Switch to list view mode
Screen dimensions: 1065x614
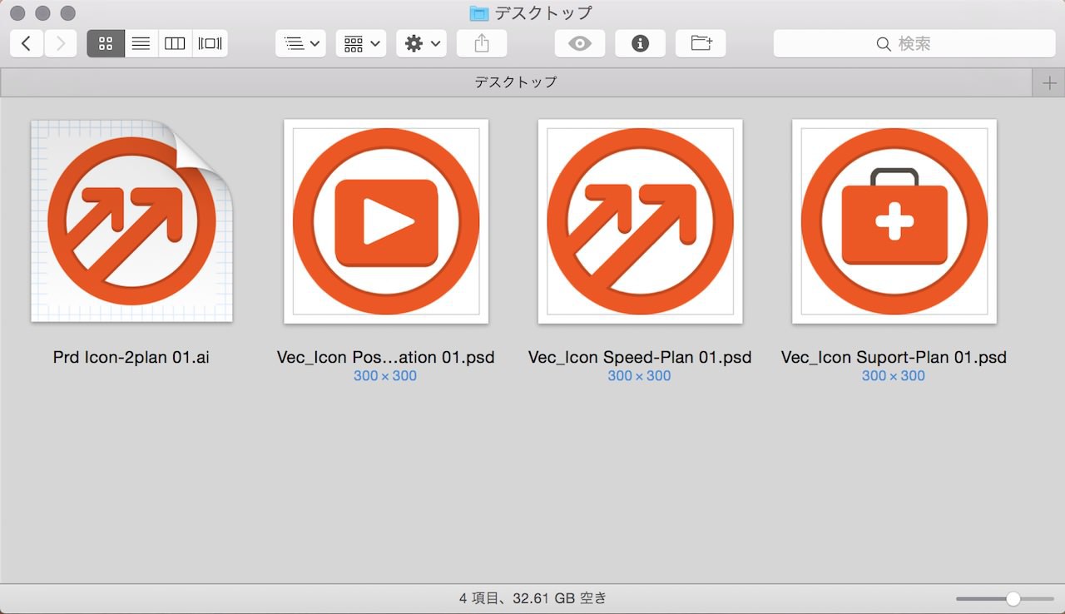pyautogui.click(x=141, y=44)
